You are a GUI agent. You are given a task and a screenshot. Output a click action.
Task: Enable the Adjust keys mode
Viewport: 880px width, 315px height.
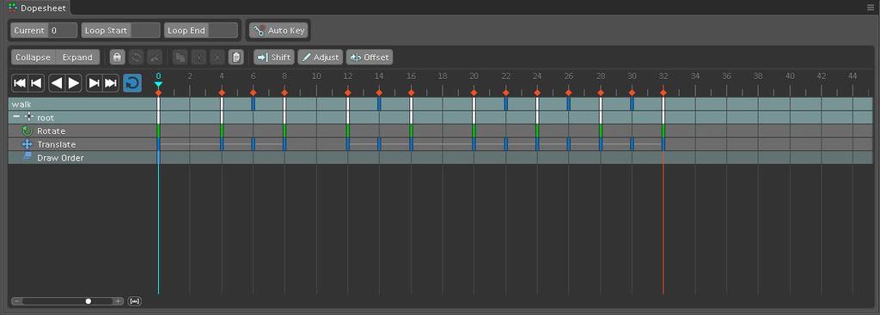point(321,58)
